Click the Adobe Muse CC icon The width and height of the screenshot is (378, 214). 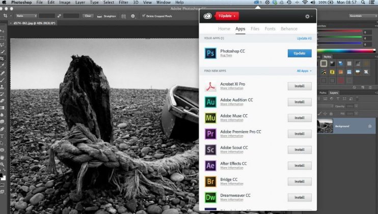[x=210, y=118]
